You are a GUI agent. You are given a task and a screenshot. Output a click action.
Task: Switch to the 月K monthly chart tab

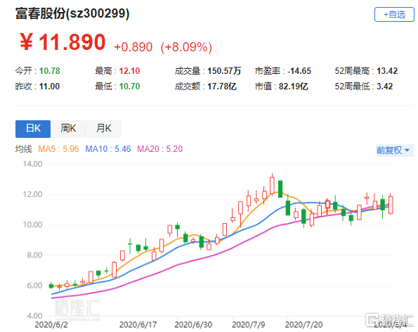(104, 129)
